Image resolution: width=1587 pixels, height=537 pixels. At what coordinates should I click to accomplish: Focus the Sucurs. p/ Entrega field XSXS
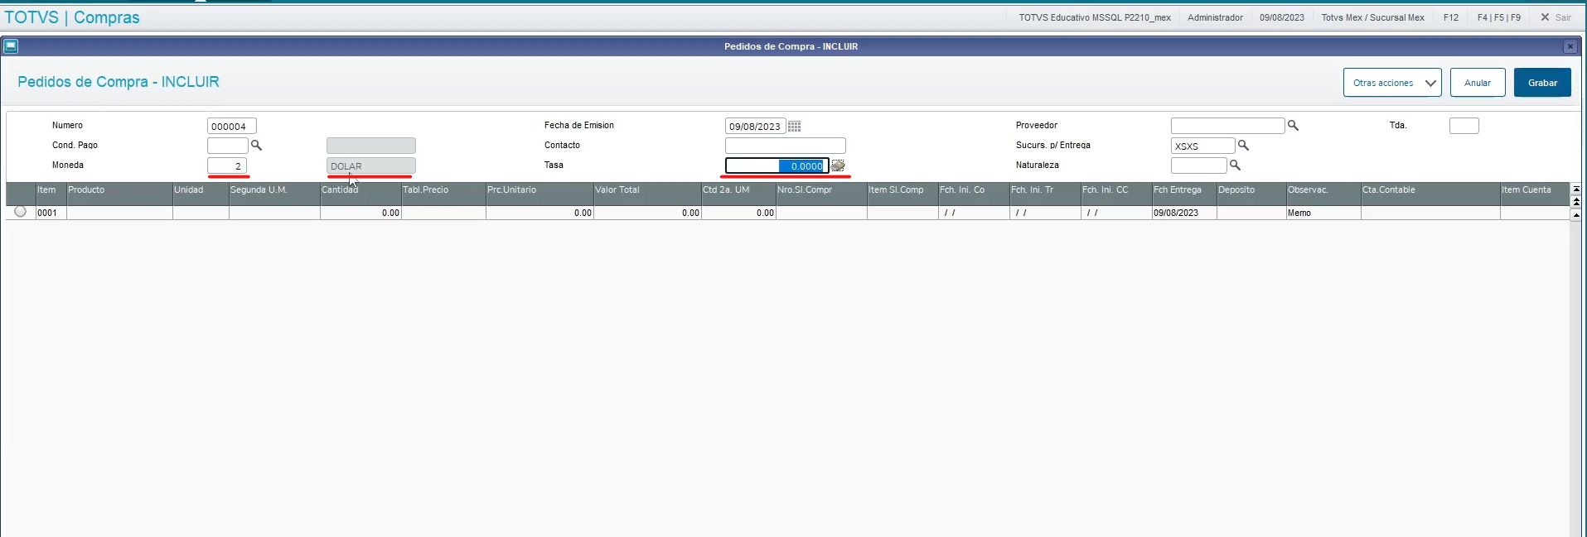coord(1202,146)
